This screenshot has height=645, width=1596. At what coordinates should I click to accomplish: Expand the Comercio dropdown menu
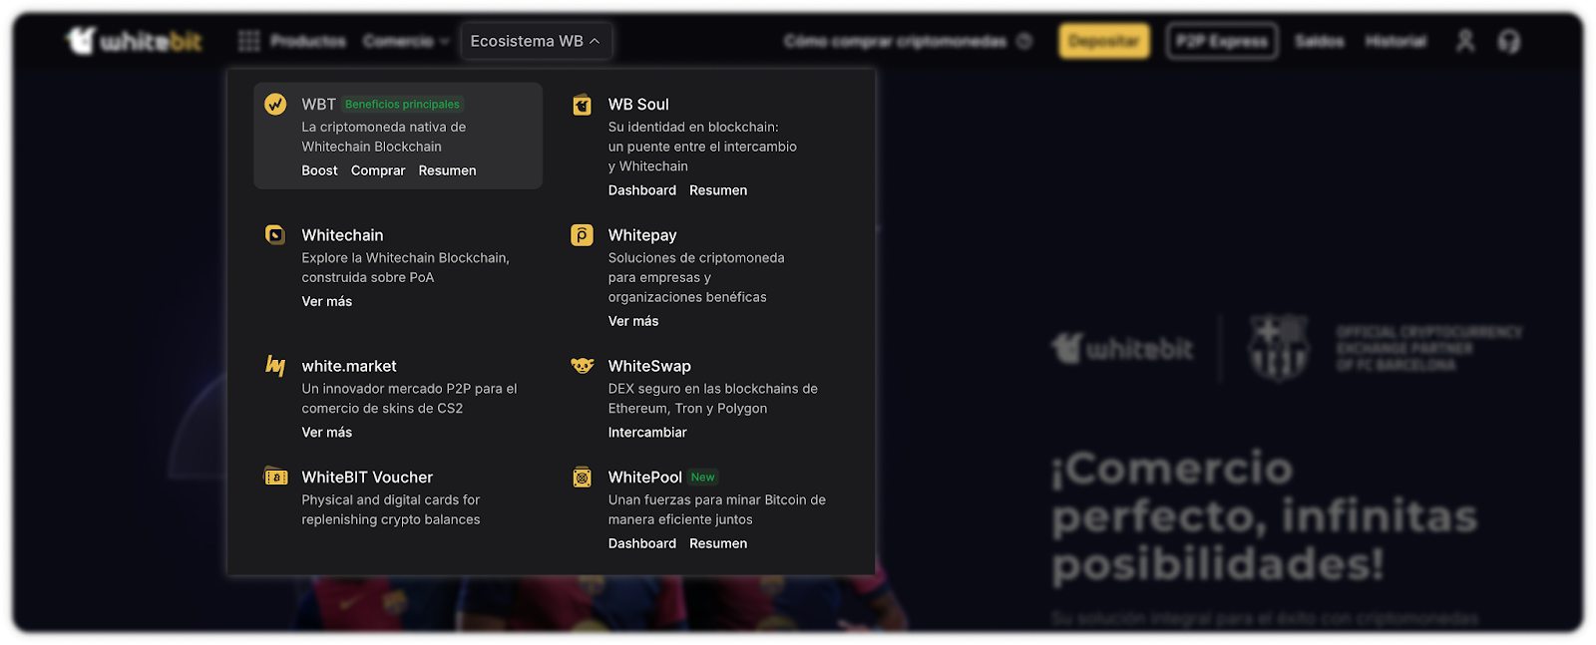click(x=406, y=41)
